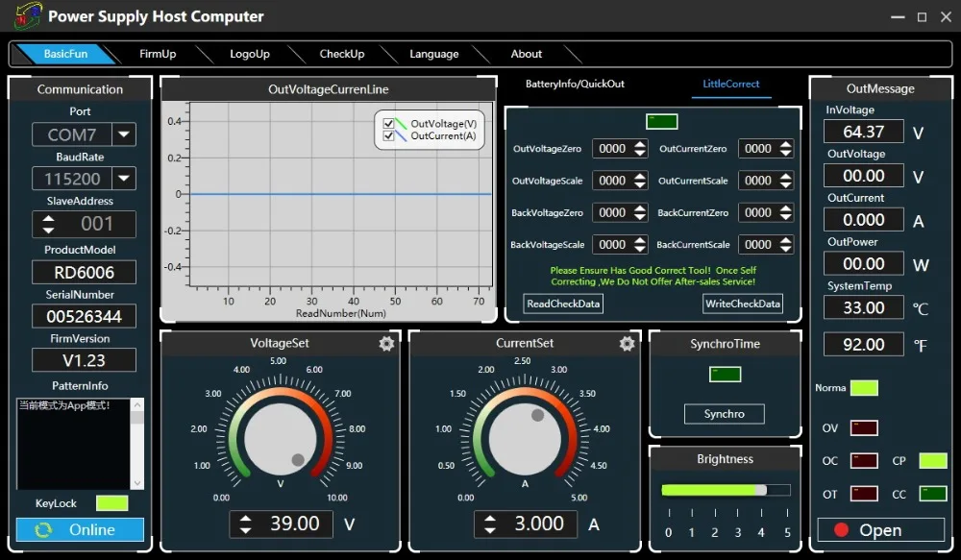Click the BackVoltageScale spinner arrows
The height and width of the screenshot is (560, 961).
640,245
